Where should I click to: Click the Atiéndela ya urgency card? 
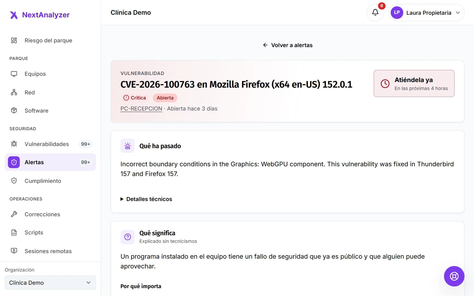click(x=414, y=83)
